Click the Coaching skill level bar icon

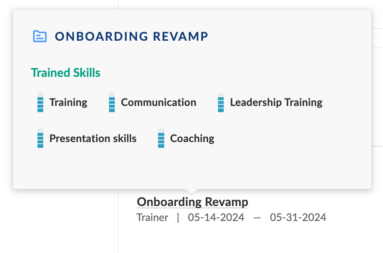[161, 138]
